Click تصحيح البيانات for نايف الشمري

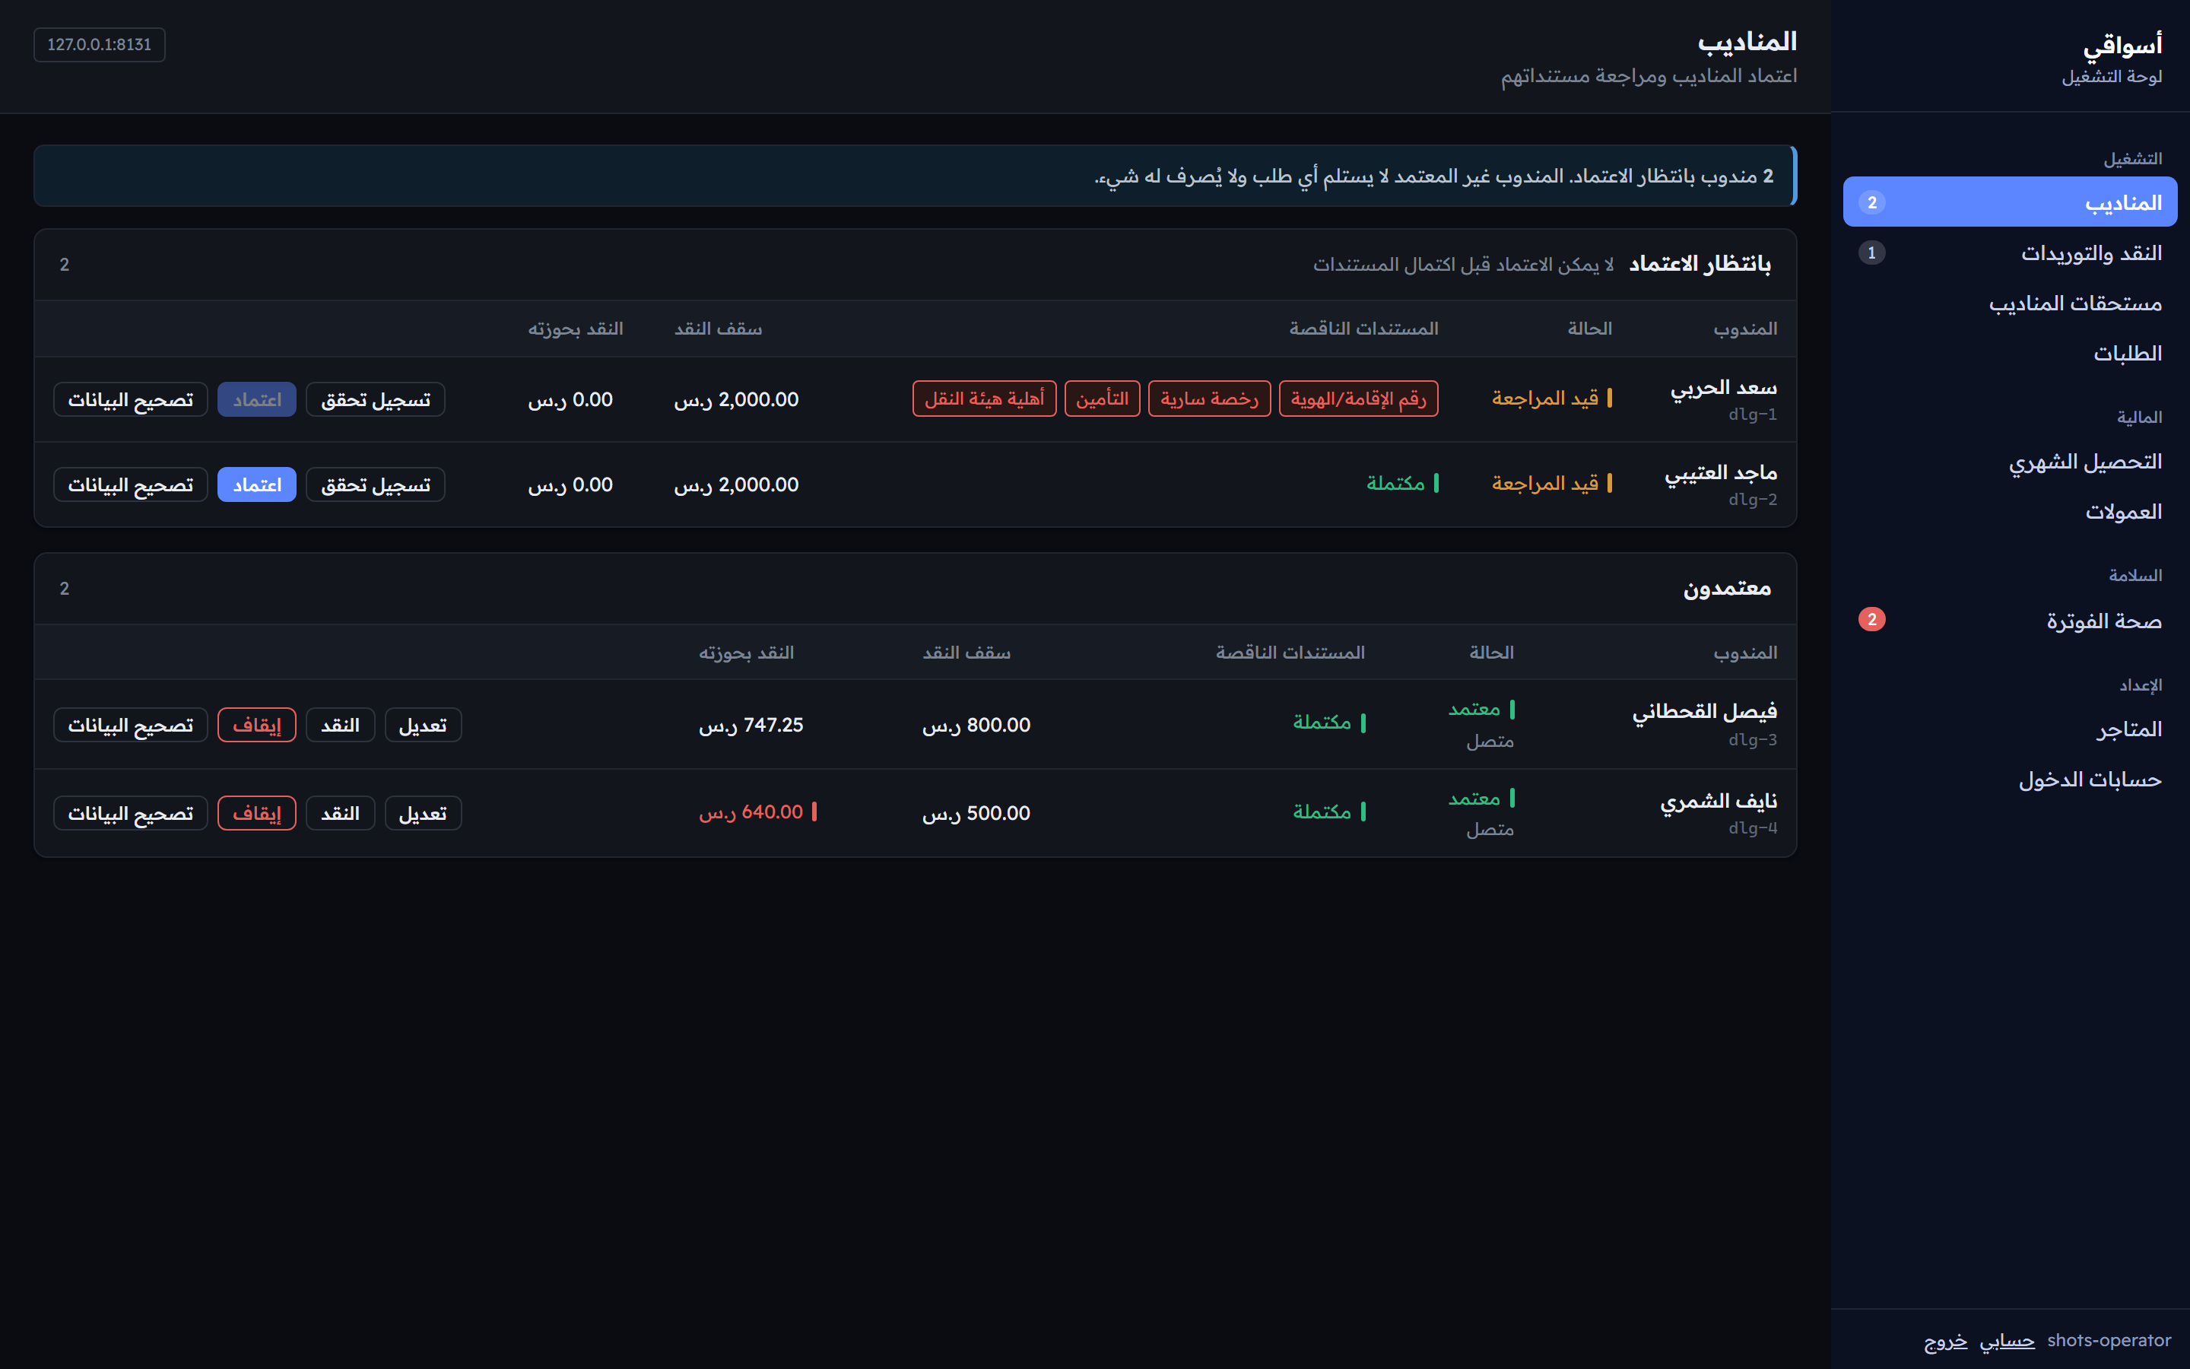point(130,813)
